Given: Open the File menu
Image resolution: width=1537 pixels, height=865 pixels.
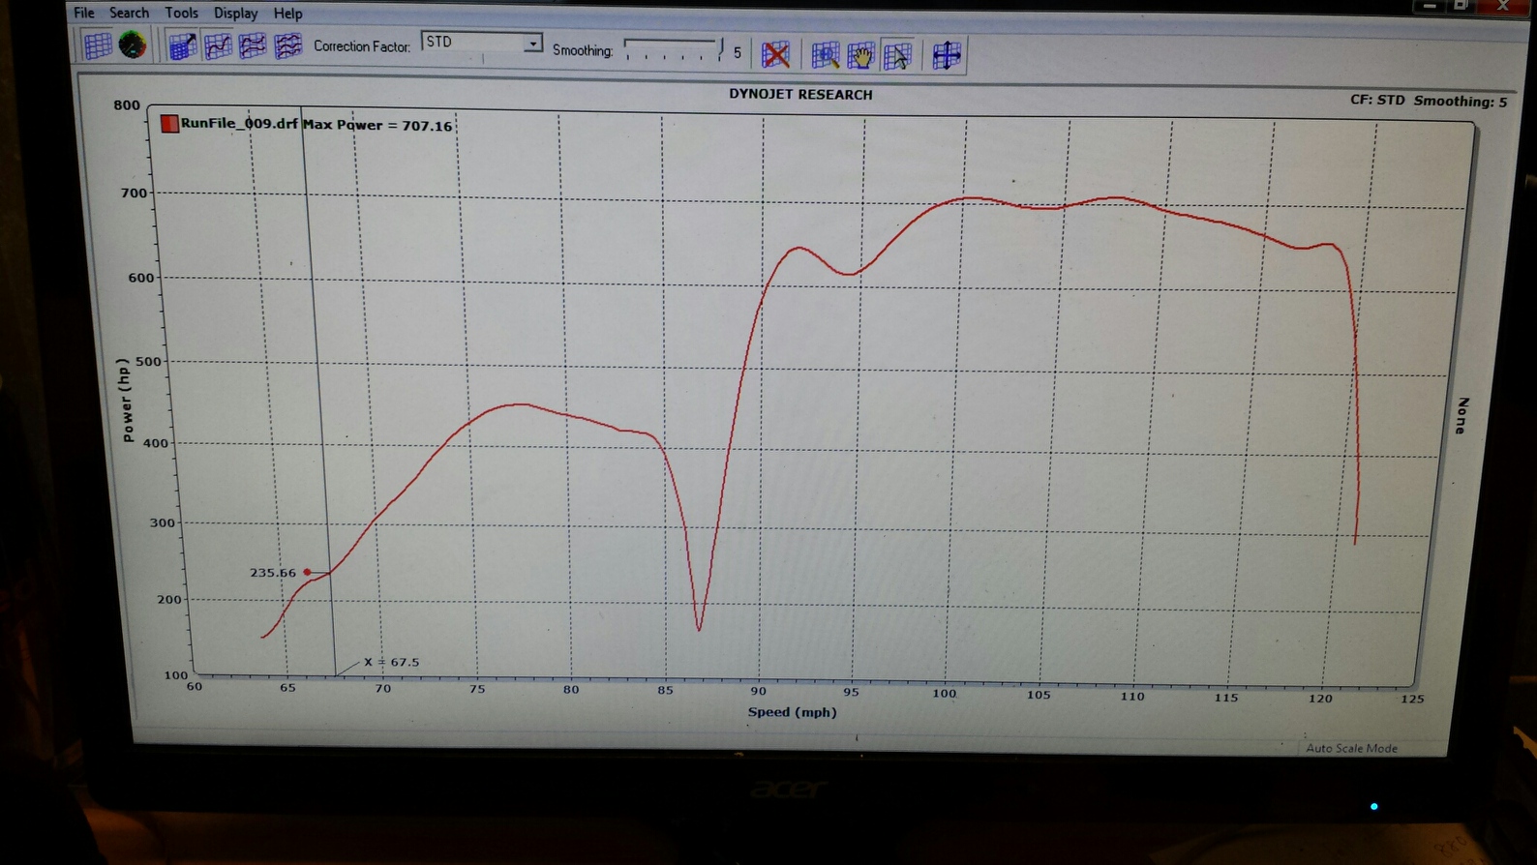Looking at the screenshot, I should point(84,13).
